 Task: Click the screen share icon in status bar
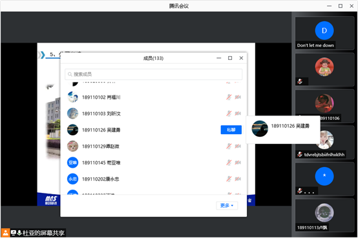pos(14,233)
